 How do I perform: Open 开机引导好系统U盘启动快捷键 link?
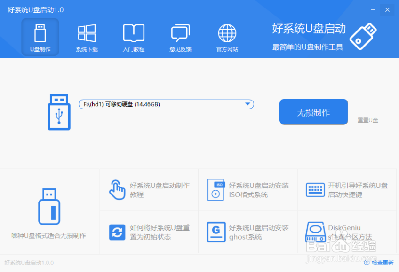[358, 190]
